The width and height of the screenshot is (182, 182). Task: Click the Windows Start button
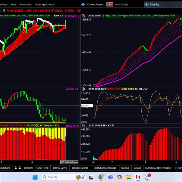pos(35,177)
